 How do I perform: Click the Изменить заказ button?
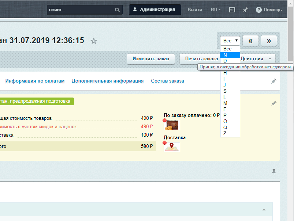(x=151, y=59)
